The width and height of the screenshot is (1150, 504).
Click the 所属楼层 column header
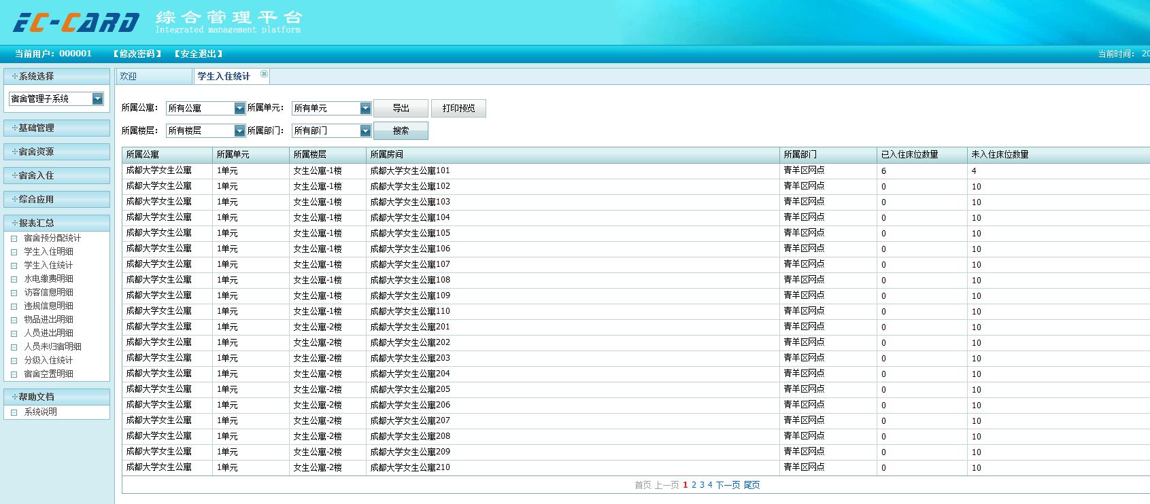pos(328,155)
